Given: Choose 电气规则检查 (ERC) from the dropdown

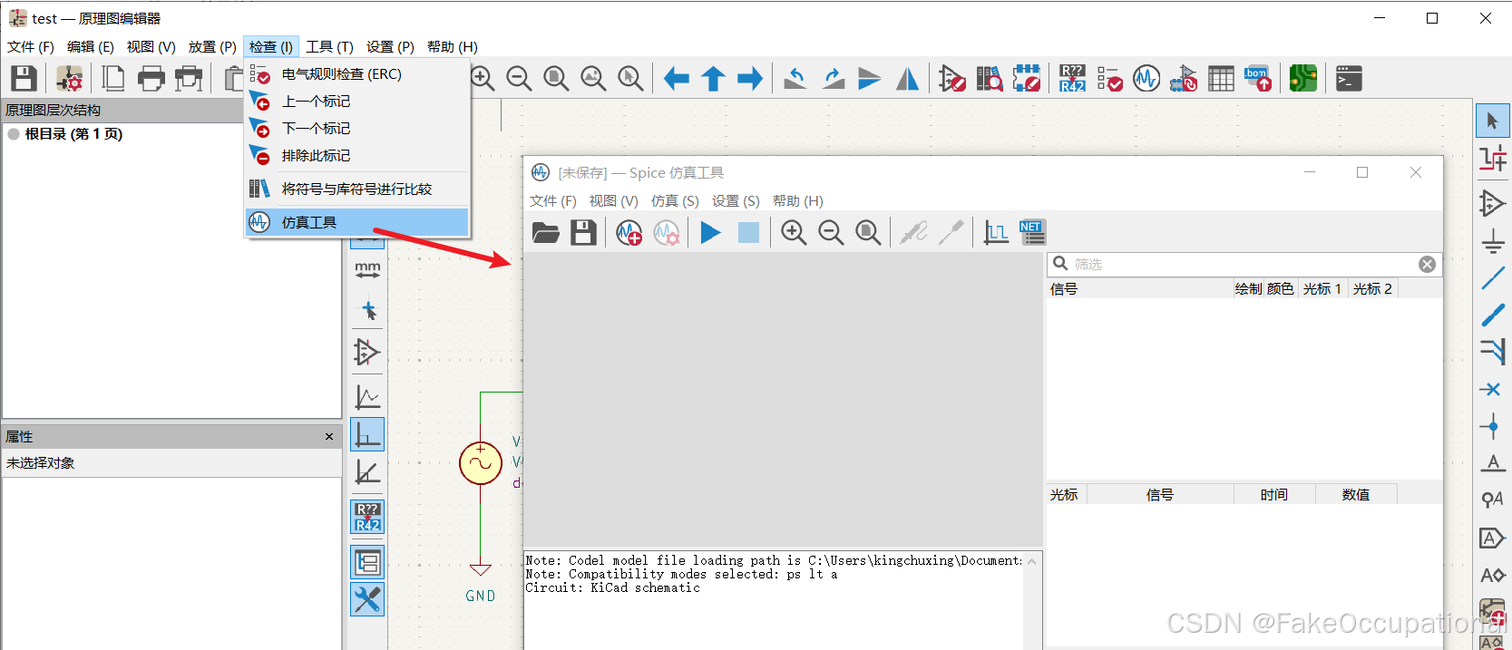Looking at the screenshot, I should click(357, 74).
